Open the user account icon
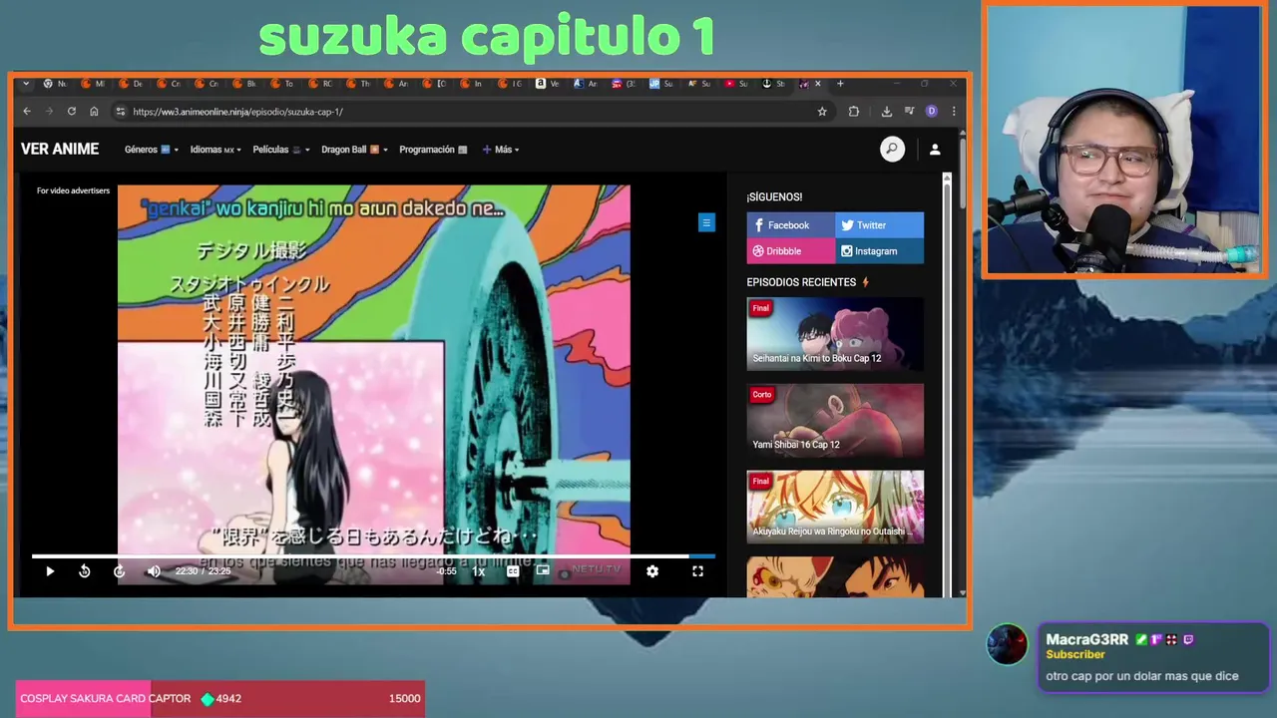 (935, 150)
